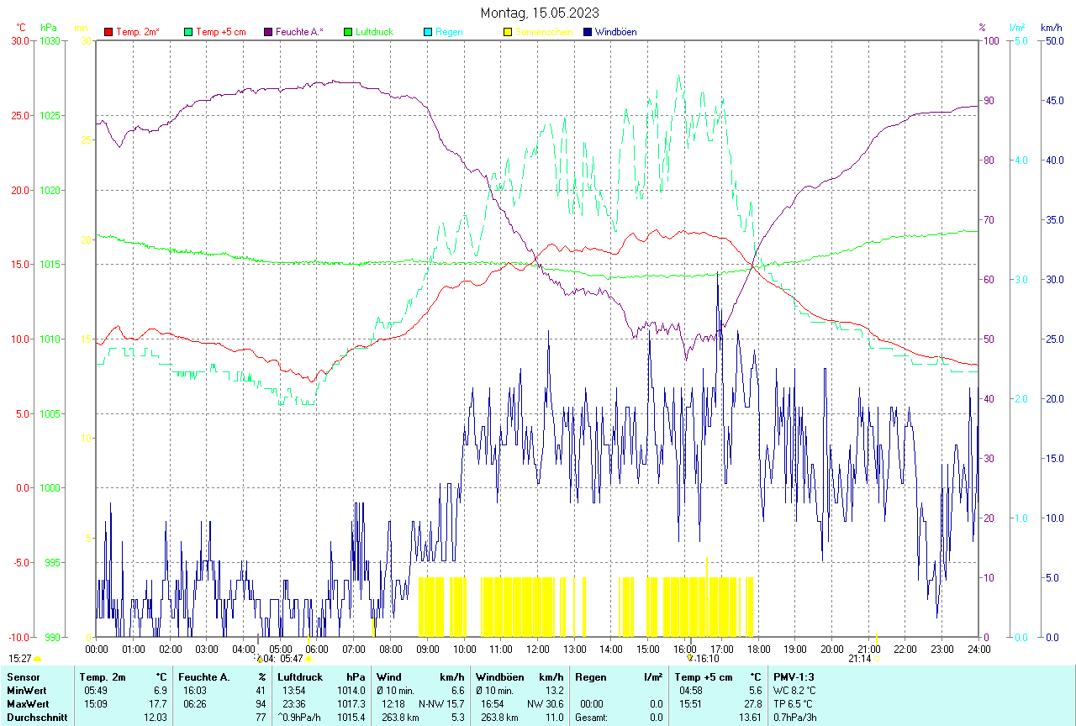Click the l/m² axis unit label at top right
Screen dimensions: 1076x726
pyautogui.click(x=1017, y=28)
